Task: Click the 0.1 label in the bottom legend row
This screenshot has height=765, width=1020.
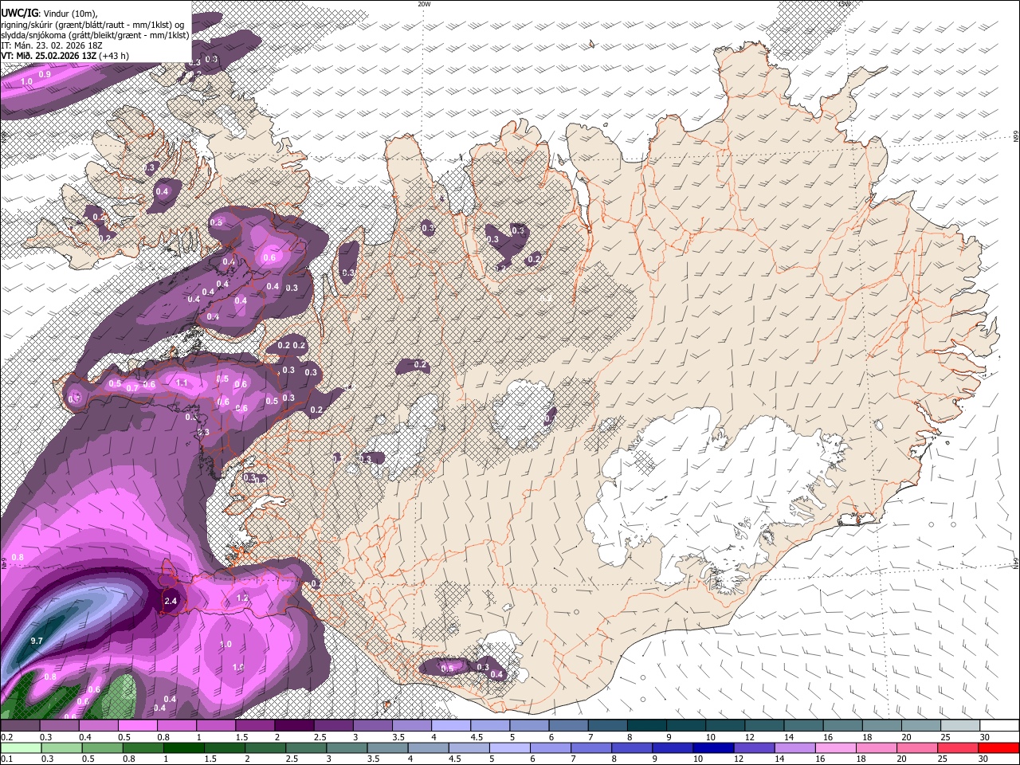Action: click(x=6, y=759)
